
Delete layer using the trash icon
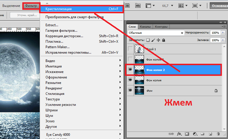[218, 134]
